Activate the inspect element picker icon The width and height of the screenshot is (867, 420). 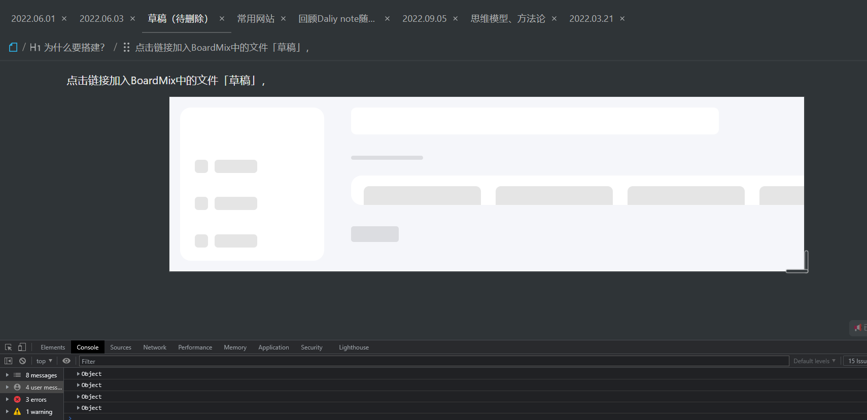pyautogui.click(x=8, y=347)
